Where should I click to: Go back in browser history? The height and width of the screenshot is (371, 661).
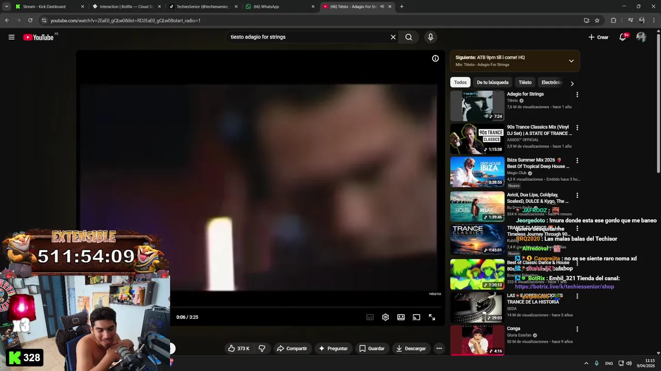7,21
